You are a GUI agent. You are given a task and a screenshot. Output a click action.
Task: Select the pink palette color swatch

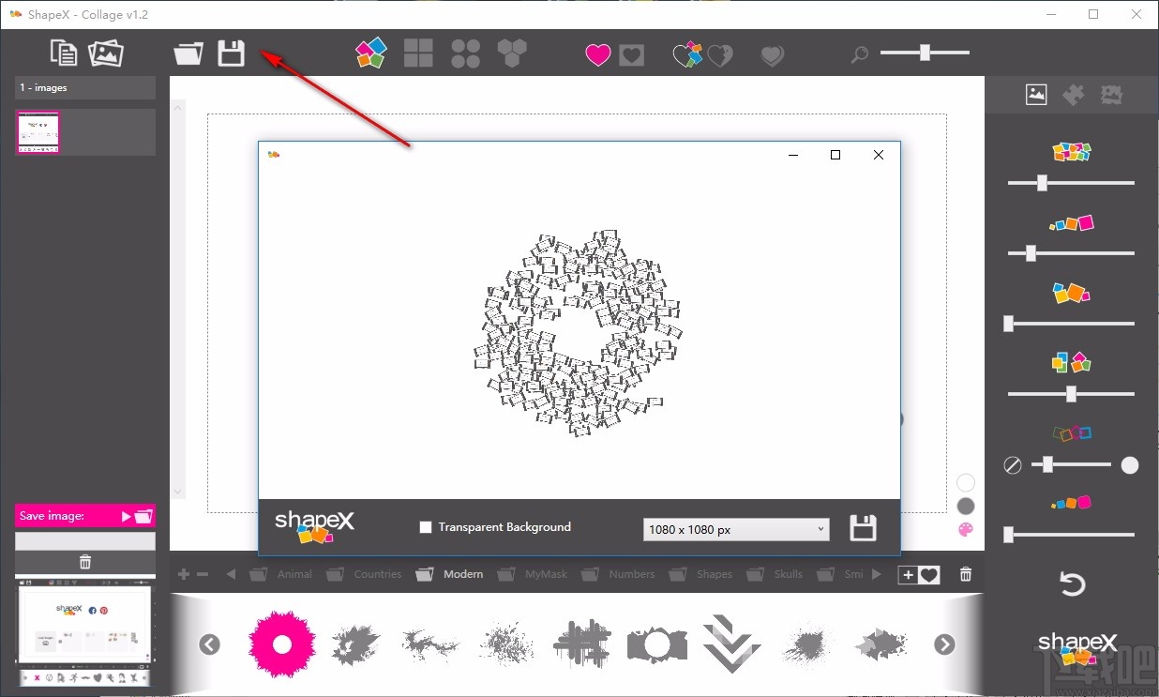[x=966, y=529]
